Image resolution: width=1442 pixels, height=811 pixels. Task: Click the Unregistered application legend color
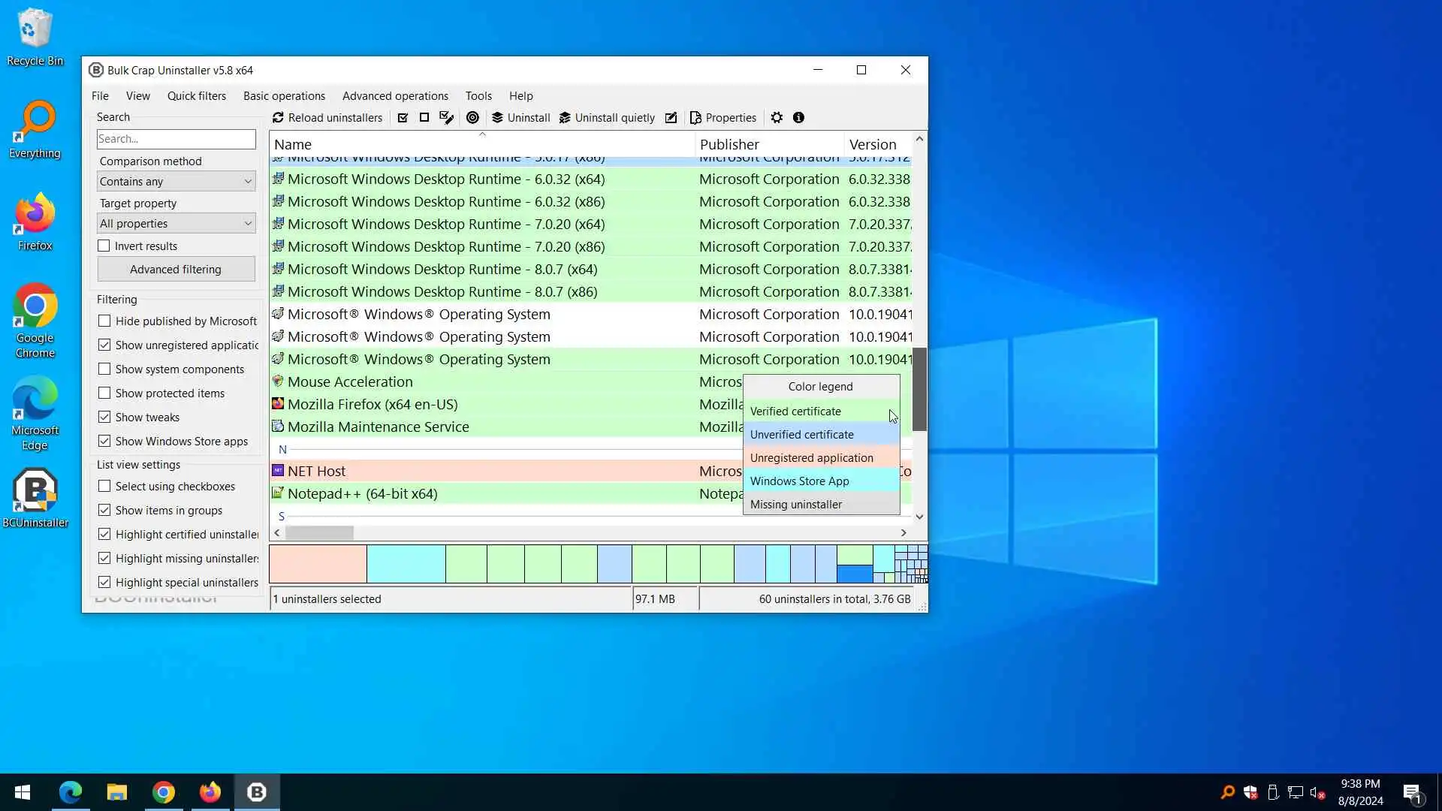[x=821, y=458]
